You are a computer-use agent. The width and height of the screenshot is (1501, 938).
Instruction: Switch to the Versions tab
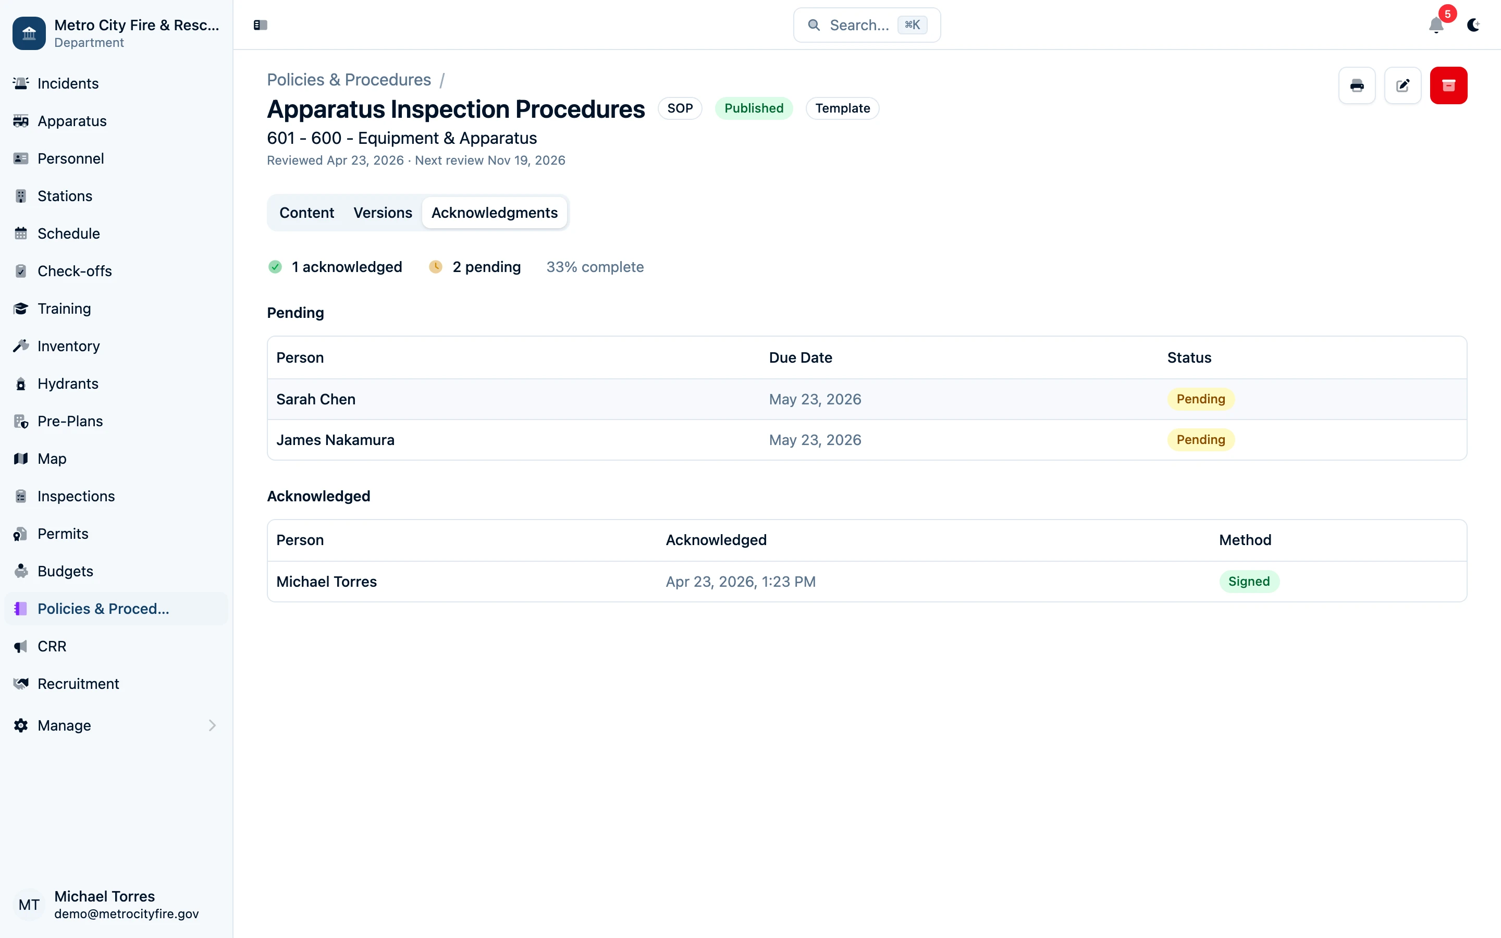pos(383,212)
